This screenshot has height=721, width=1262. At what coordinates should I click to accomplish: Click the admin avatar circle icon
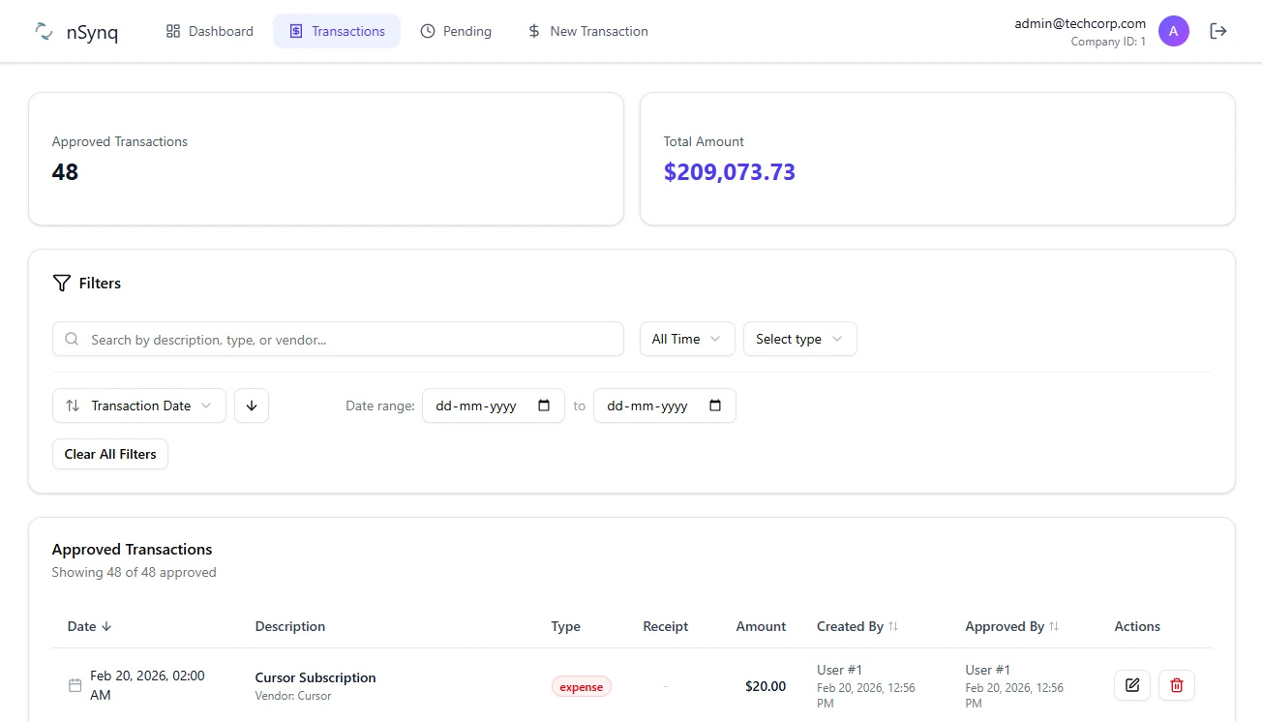pyautogui.click(x=1174, y=30)
